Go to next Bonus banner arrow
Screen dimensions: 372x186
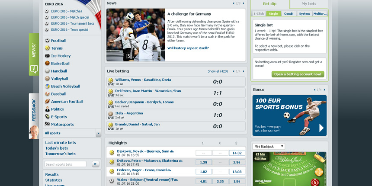coord(324,90)
